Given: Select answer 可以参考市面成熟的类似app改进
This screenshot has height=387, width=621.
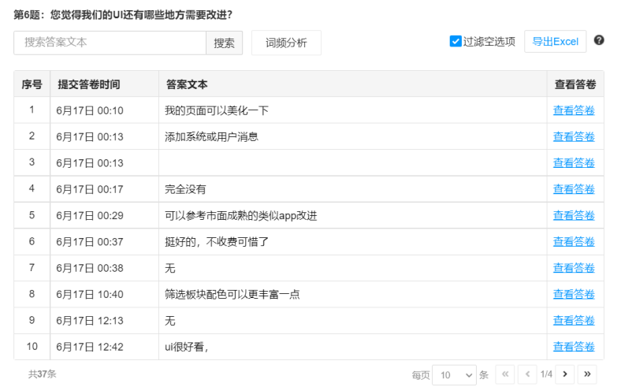Looking at the screenshot, I should pyautogui.click(x=241, y=215).
